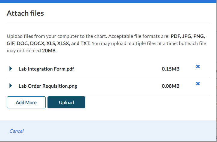This screenshot has width=217, height=142.
Task: Click the Attach files heading
Action: [x=25, y=13]
